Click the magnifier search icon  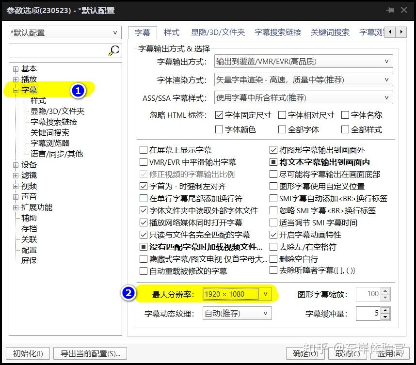point(113,50)
